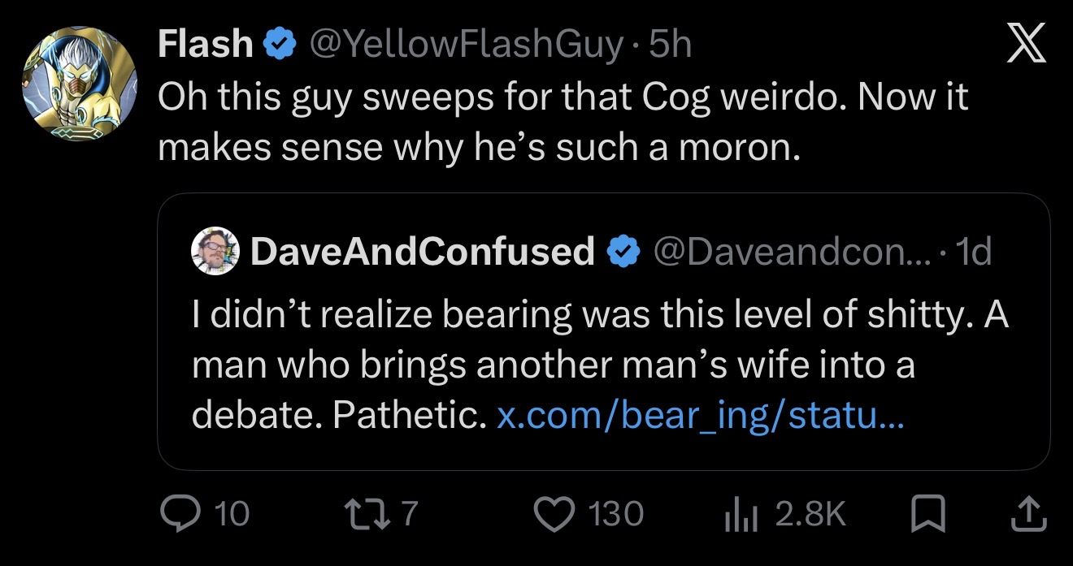Click the @YellowFlashGuy handle

pyautogui.click(x=462, y=45)
